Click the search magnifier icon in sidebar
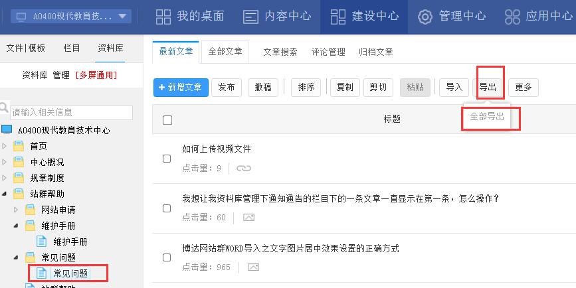The width and height of the screenshot is (576, 288). 5,108
